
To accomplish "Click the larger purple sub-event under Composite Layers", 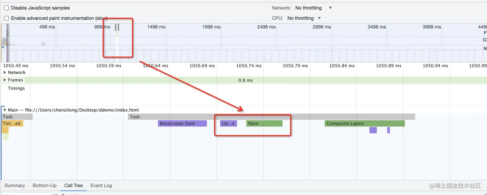I will pos(373,130).
